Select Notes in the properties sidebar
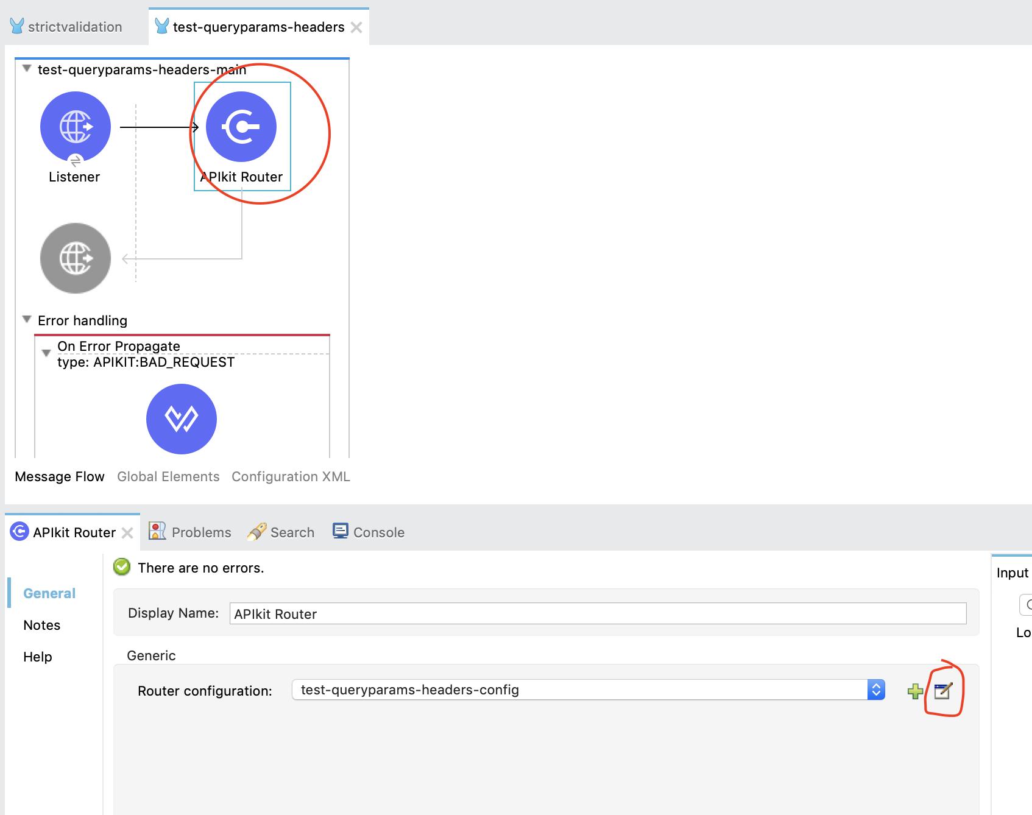 pos(41,625)
